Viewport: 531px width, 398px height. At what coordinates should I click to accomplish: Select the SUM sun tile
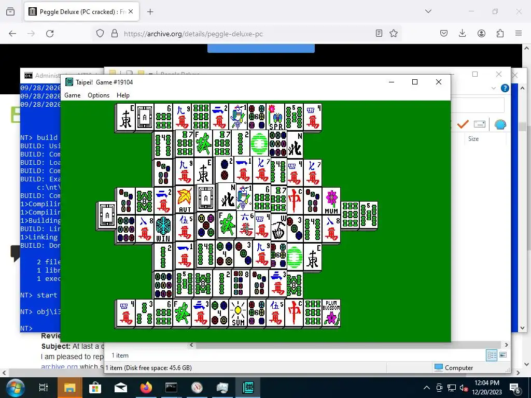pos(237,313)
